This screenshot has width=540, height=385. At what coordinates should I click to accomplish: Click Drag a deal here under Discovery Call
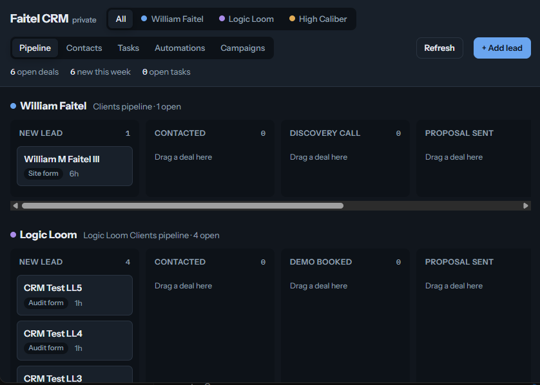pos(318,157)
